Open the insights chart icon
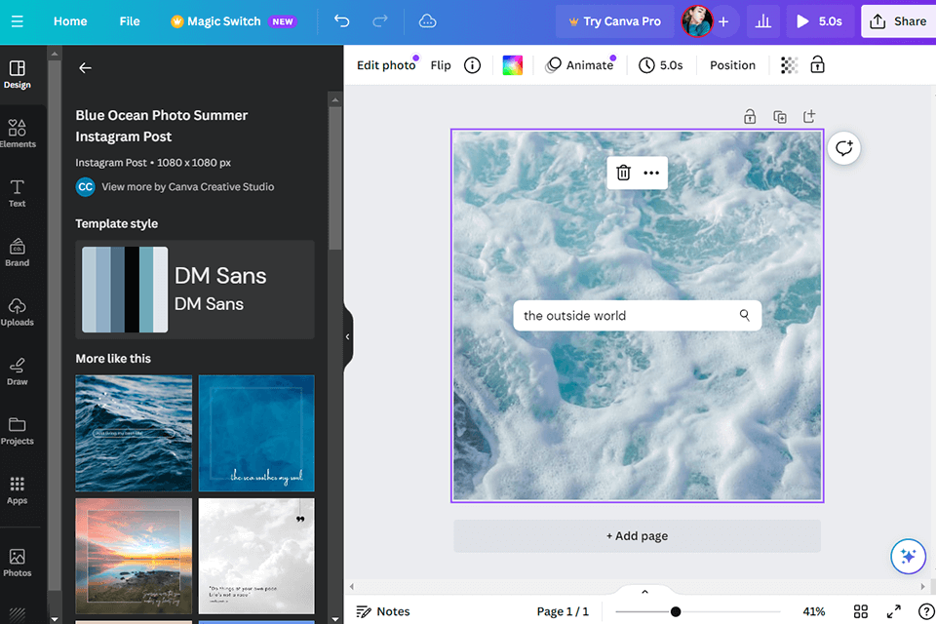 [x=762, y=21]
